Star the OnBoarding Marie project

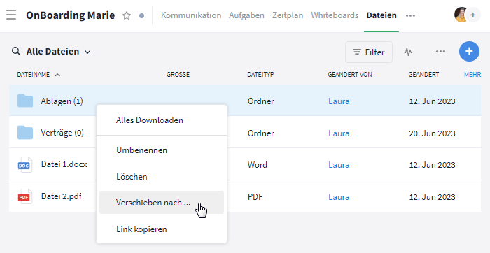tap(127, 15)
